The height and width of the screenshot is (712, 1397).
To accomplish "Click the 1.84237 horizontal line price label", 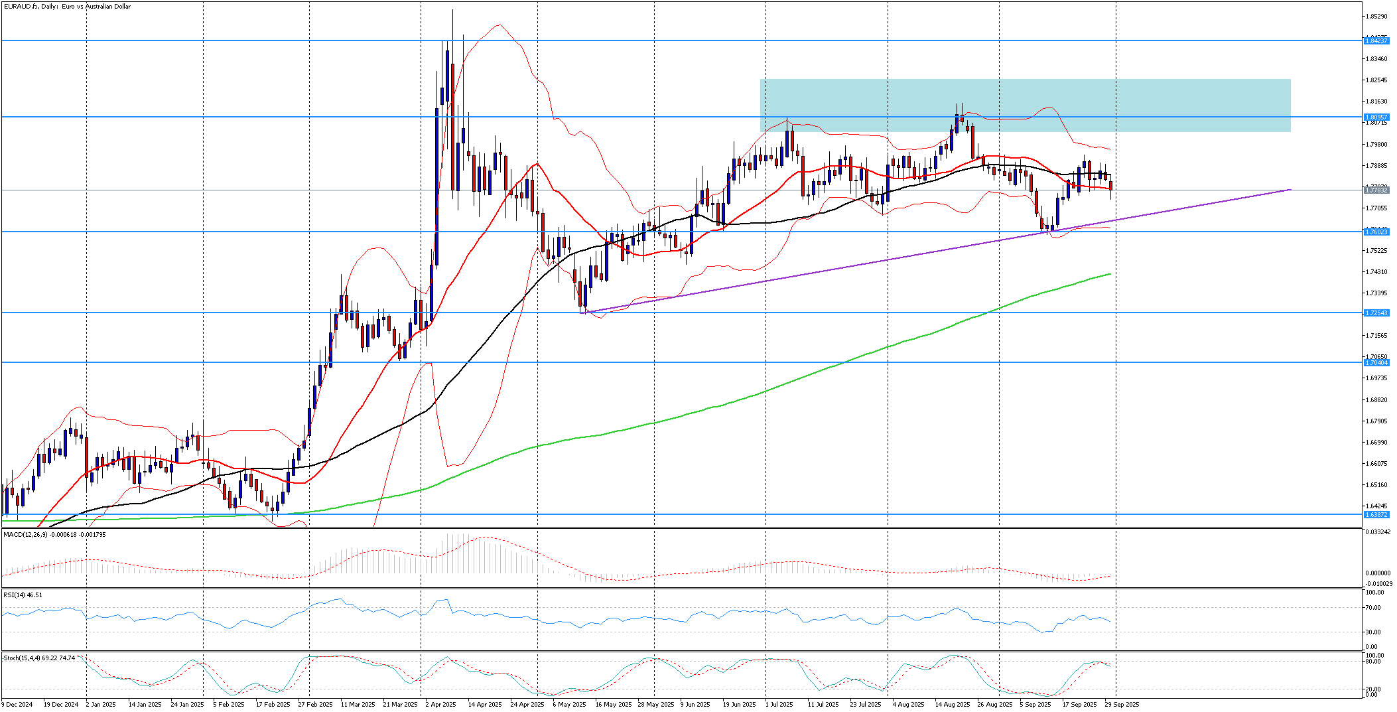I will point(1376,41).
